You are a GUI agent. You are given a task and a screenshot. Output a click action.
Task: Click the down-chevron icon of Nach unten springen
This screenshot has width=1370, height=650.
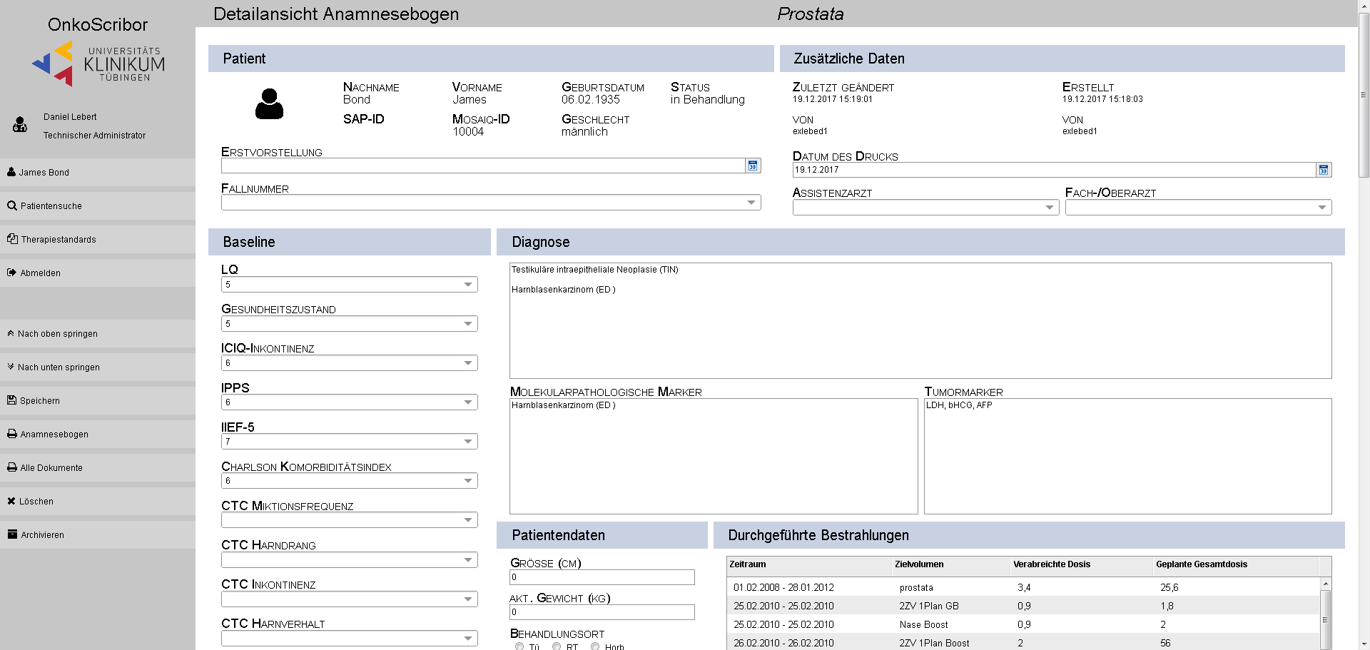pos(11,367)
